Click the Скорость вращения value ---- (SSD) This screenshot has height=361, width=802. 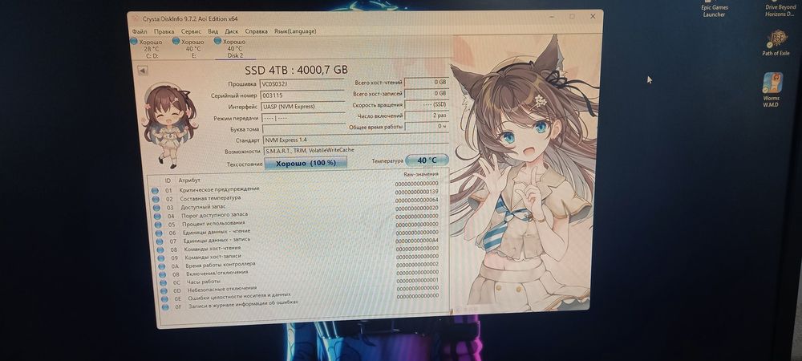point(427,104)
